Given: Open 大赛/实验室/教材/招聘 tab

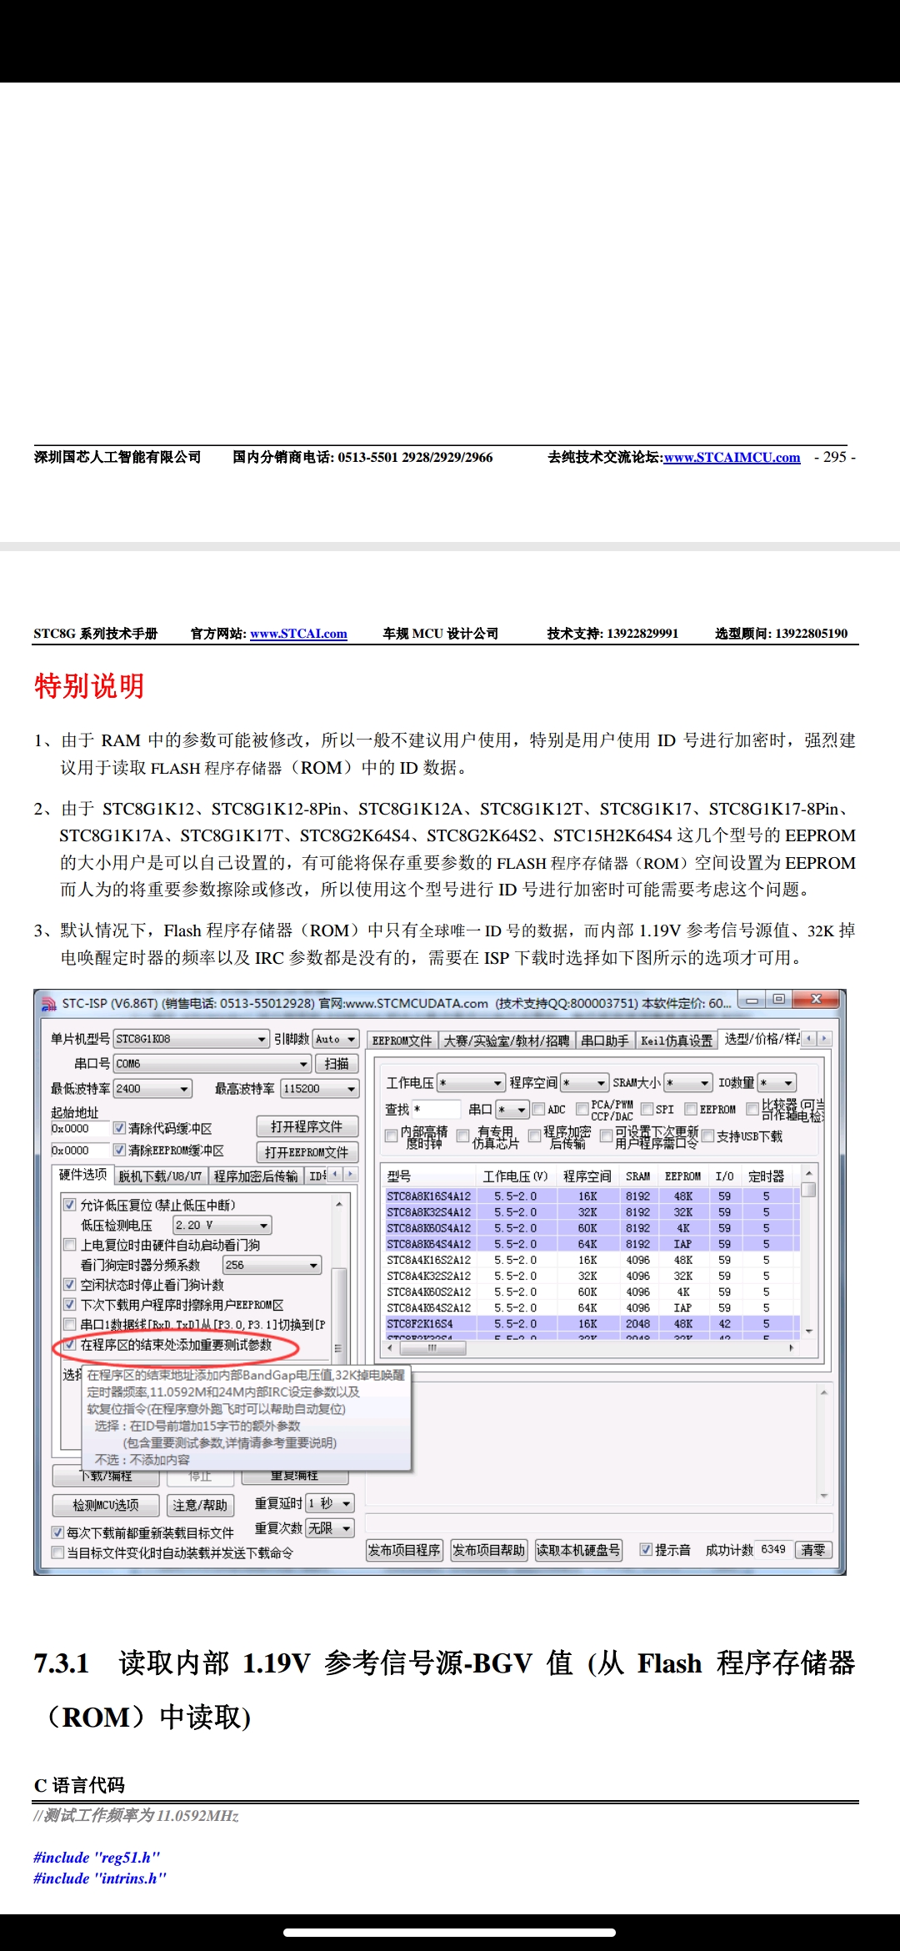Looking at the screenshot, I should 507,1041.
